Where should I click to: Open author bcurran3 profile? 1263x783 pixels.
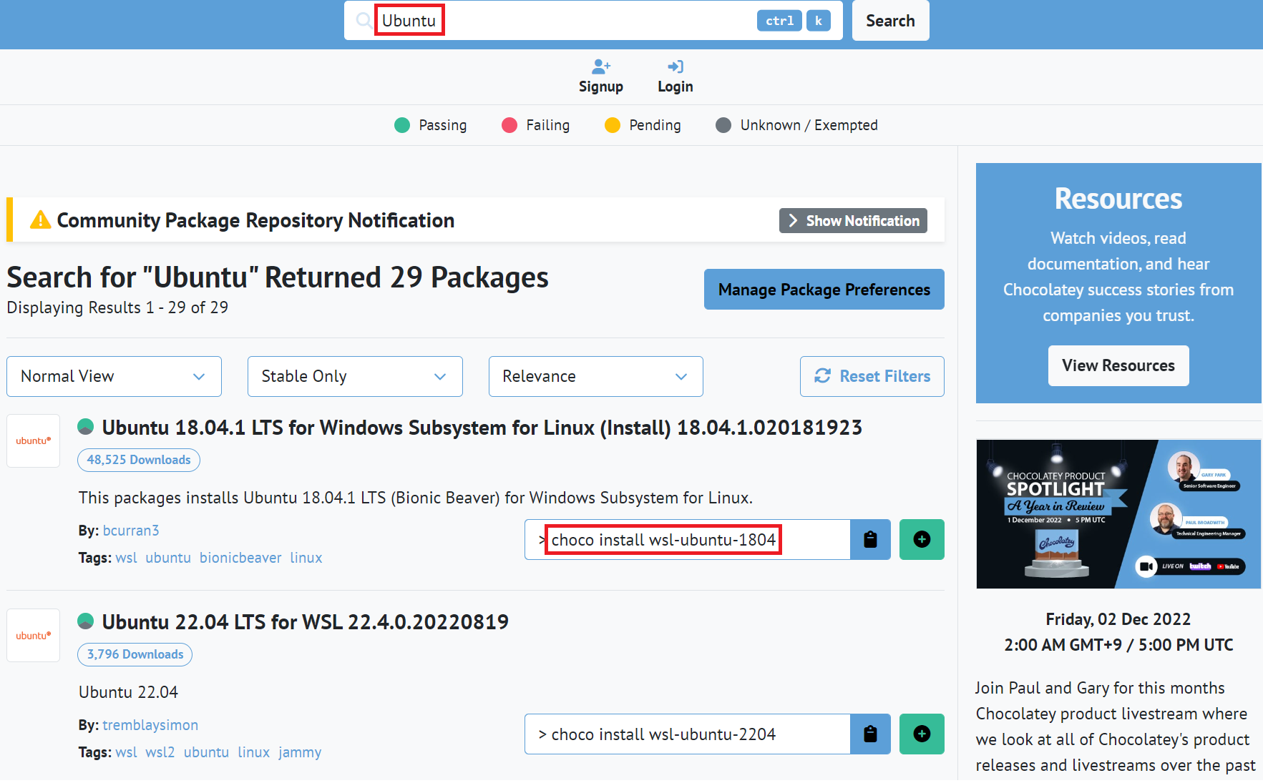131,530
